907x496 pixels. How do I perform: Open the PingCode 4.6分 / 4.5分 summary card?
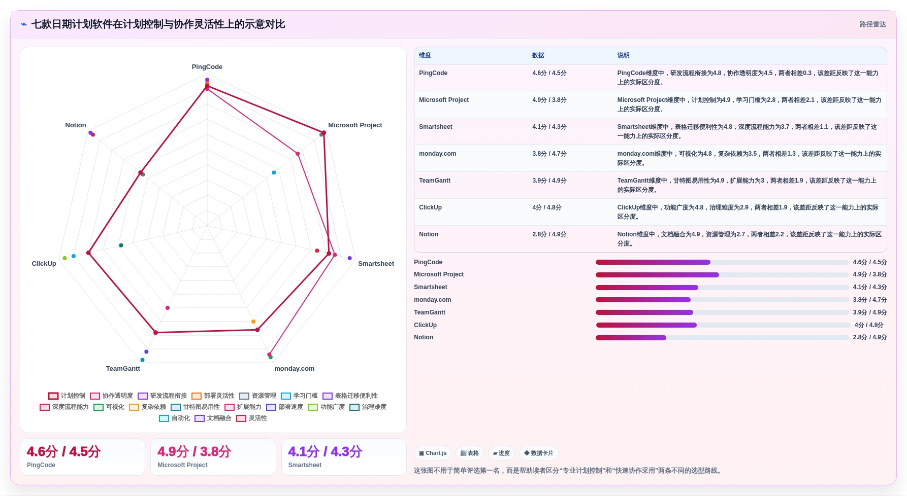pos(82,457)
